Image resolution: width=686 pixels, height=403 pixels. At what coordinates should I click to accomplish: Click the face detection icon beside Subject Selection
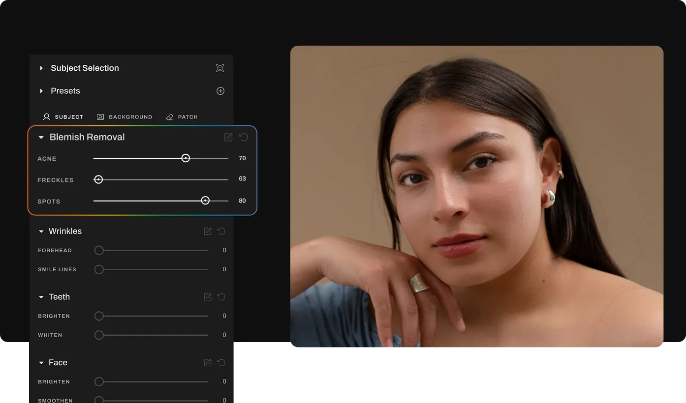pos(220,68)
